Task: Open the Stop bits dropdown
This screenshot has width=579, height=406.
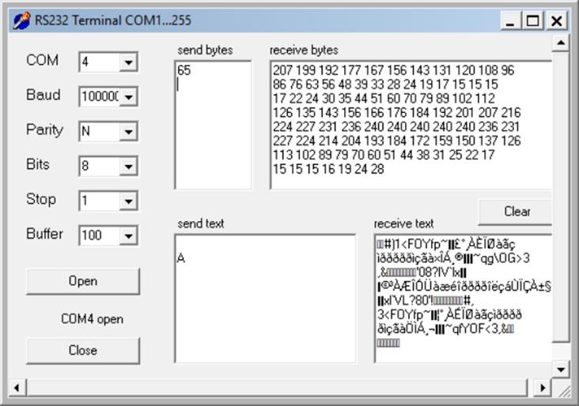Action: coord(128,201)
